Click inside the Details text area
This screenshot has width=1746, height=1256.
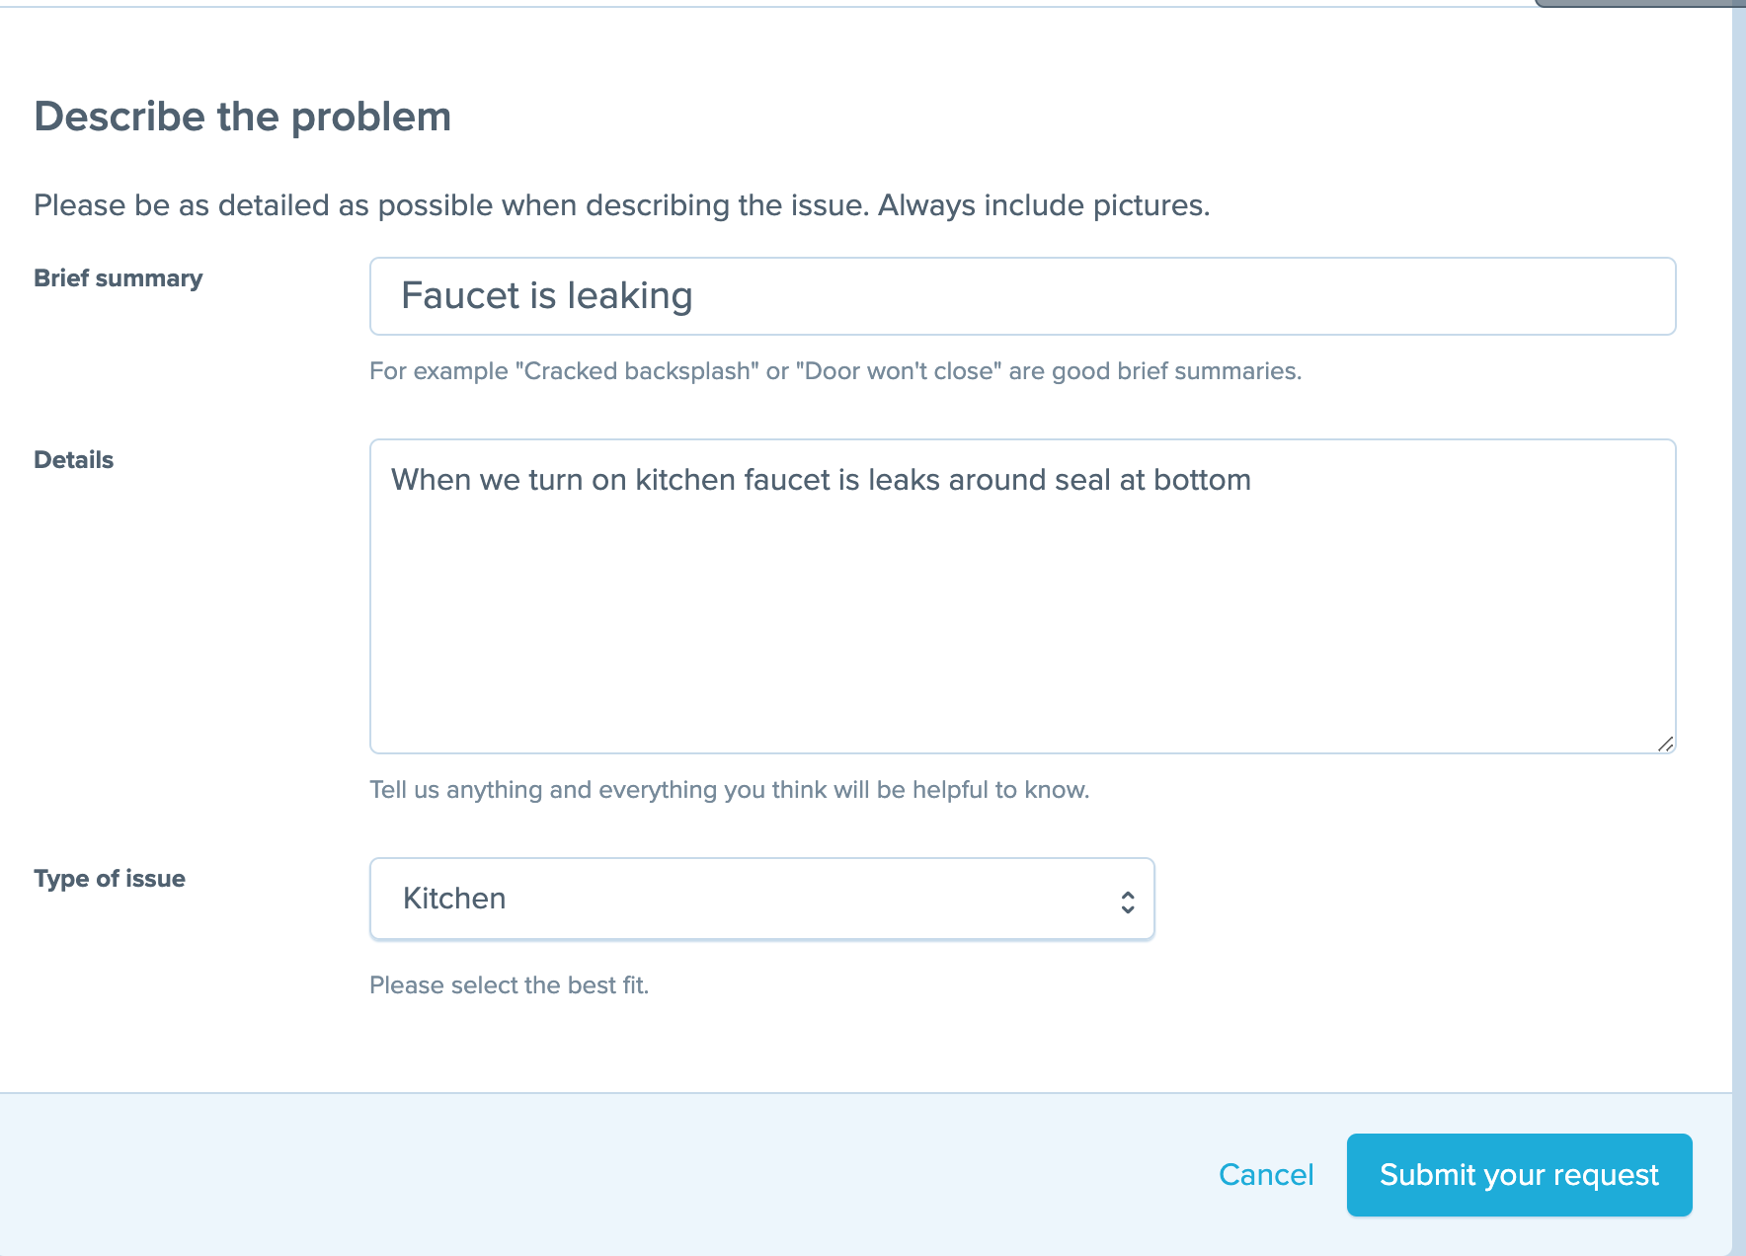[1022, 596]
